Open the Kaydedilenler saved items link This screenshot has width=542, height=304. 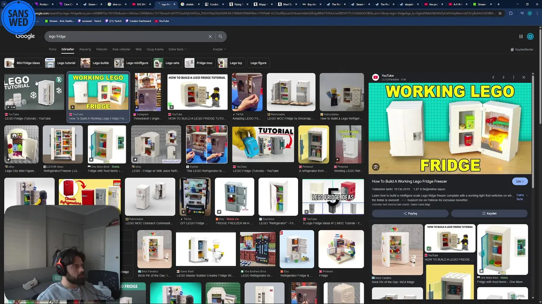(522, 49)
